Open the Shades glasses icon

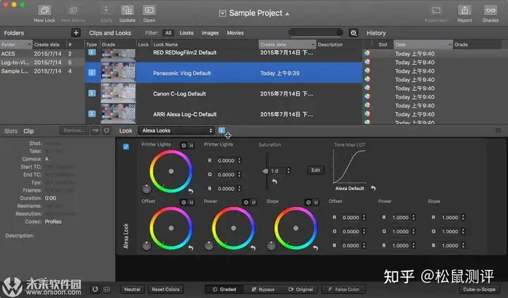(490, 11)
